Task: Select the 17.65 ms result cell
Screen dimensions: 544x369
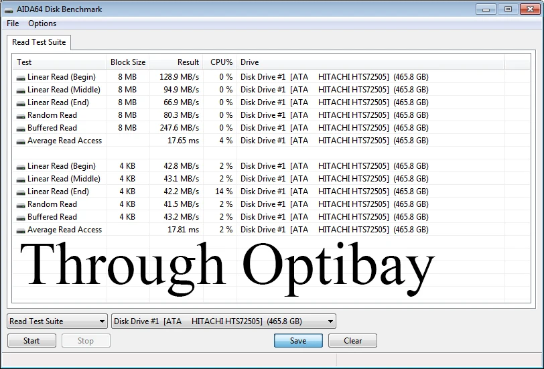Action: tap(183, 141)
